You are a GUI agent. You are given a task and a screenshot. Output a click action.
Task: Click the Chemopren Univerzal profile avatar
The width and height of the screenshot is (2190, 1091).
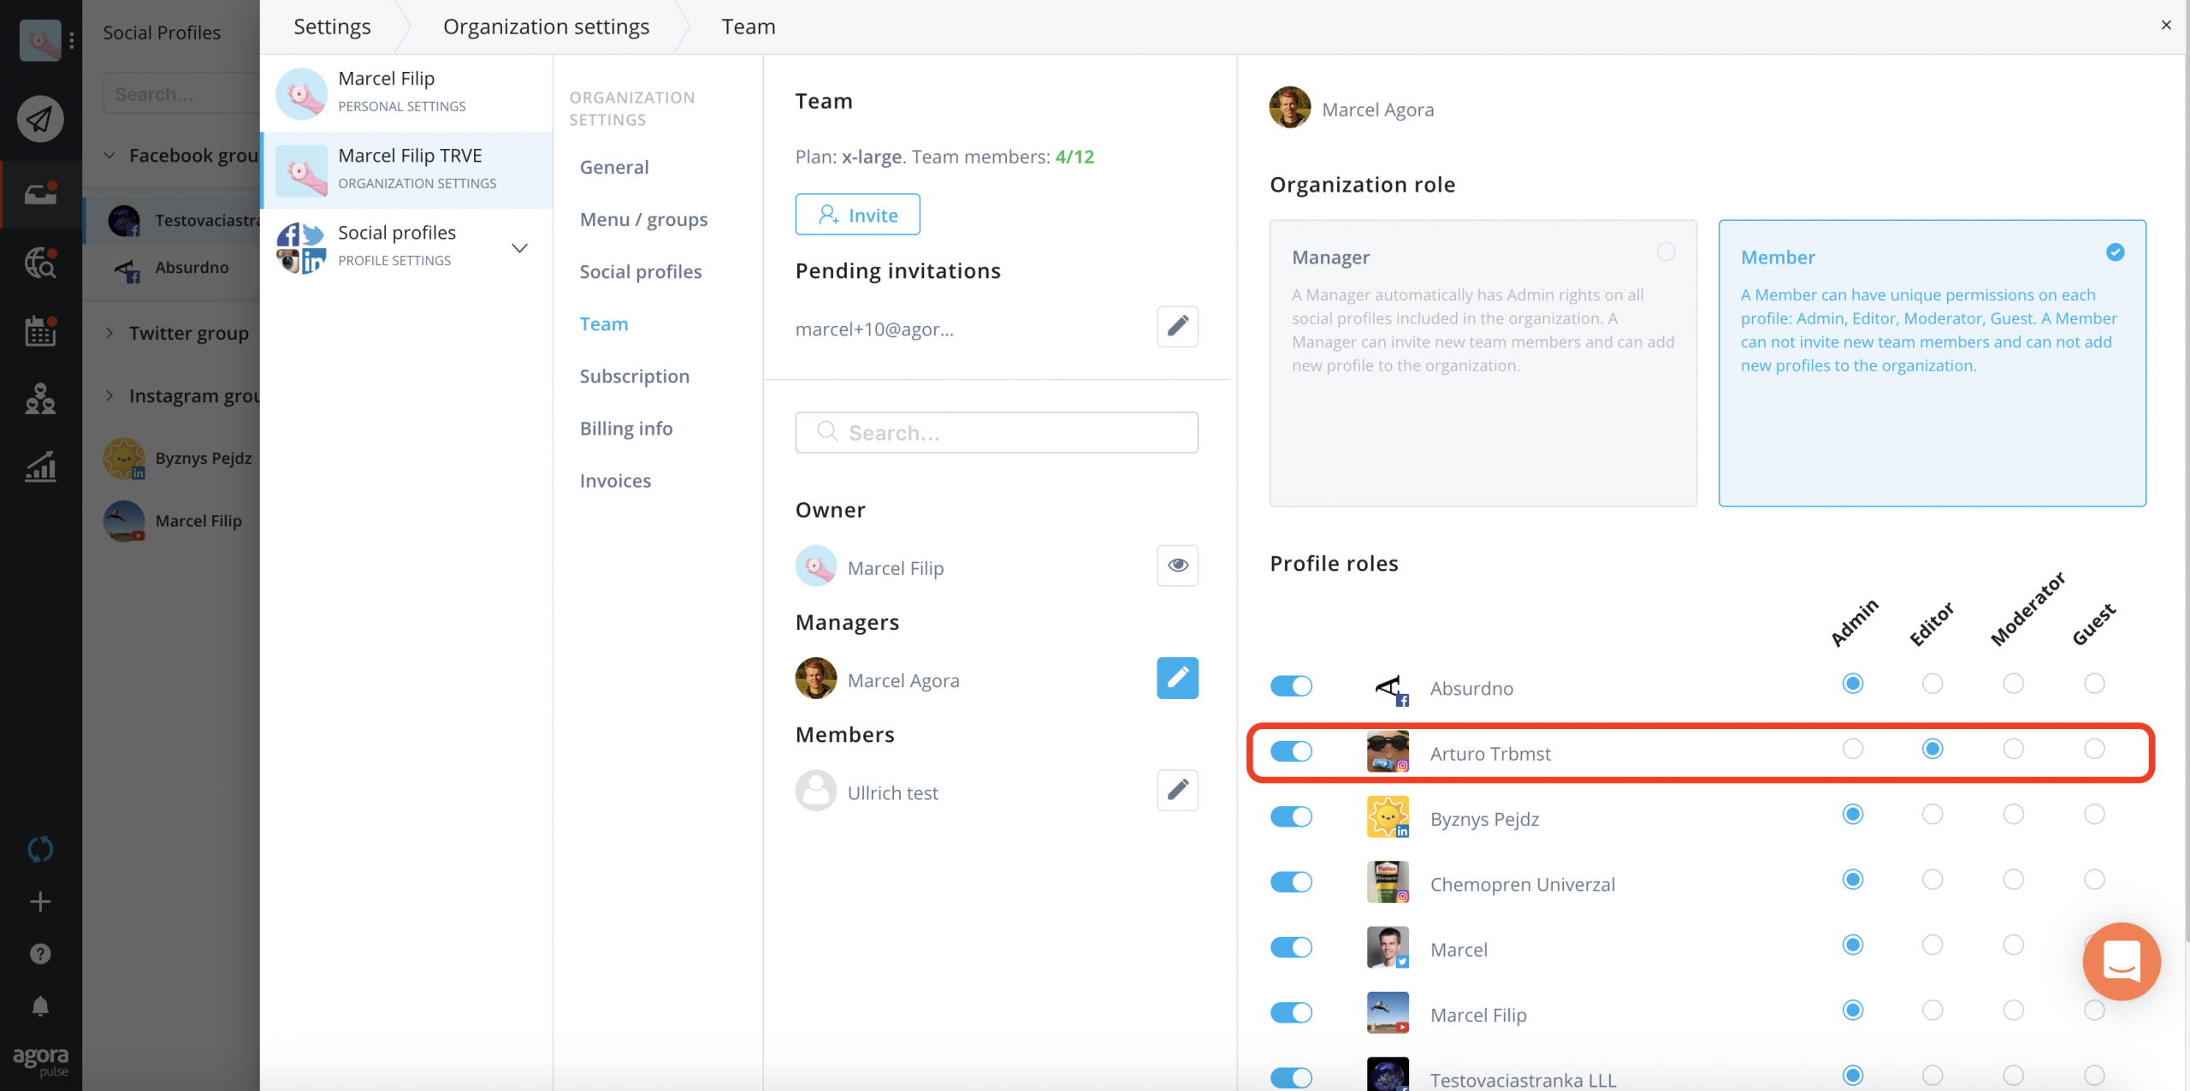[1388, 882]
